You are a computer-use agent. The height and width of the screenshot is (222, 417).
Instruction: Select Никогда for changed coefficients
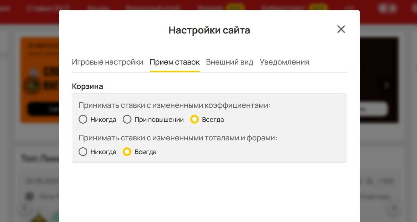click(83, 119)
